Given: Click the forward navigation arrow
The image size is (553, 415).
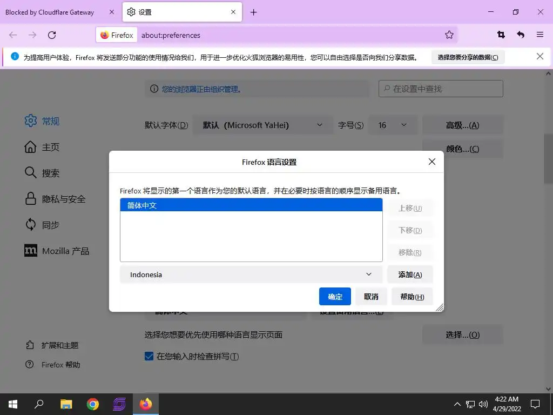Looking at the screenshot, I should pos(32,35).
